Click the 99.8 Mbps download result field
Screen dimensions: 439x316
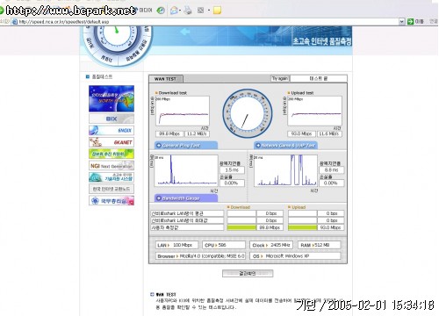point(169,133)
